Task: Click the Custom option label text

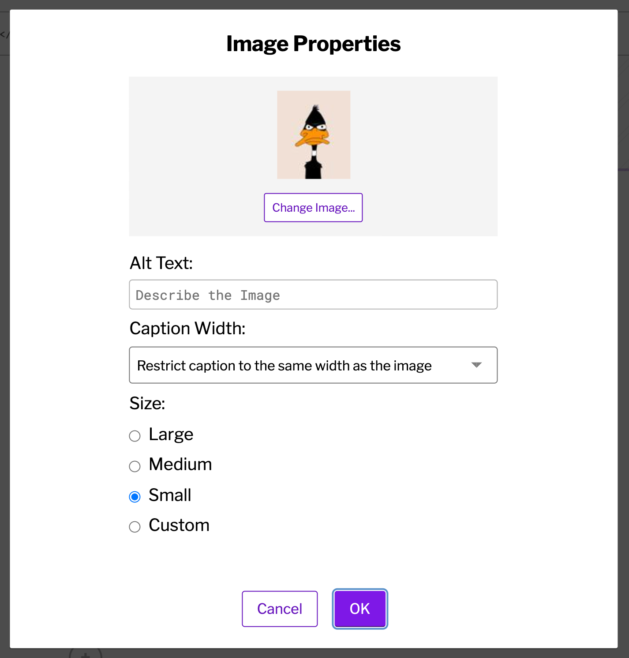Action: (179, 525)
